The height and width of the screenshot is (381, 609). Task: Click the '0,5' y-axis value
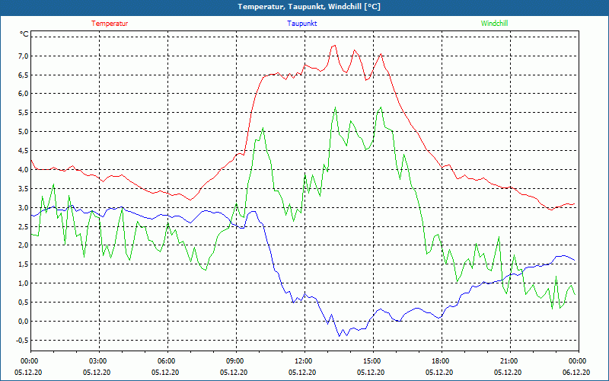coord(24,303)
